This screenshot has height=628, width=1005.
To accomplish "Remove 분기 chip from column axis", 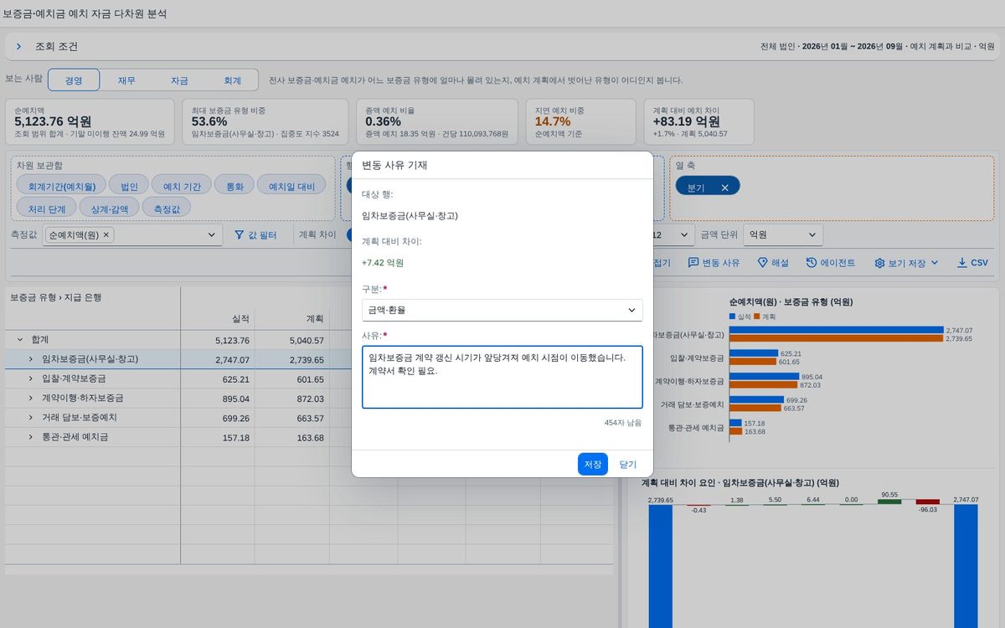I will [724, 188].
